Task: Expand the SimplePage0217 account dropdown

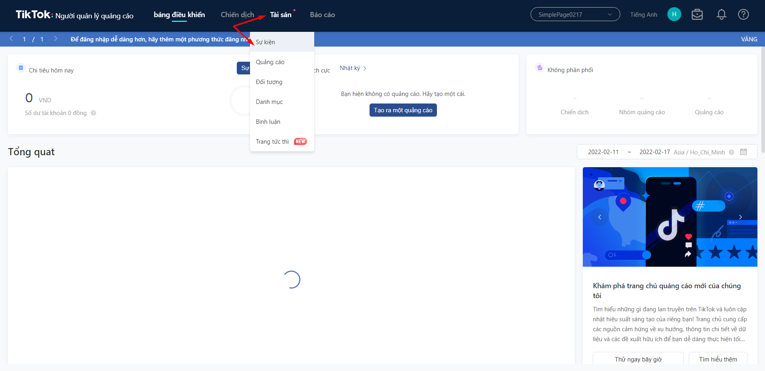Action: (x=575, y=14)
